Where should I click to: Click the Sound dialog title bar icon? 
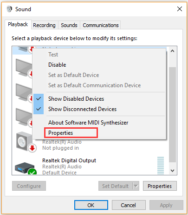click(x=9, y=9)
